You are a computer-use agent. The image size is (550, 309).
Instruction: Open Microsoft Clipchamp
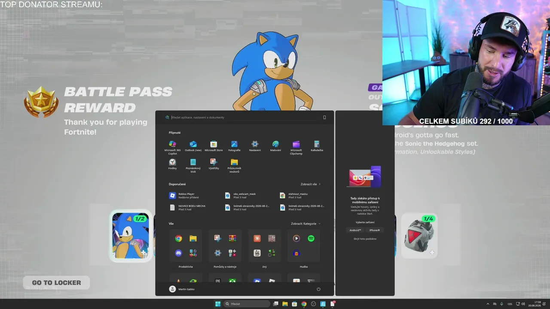[296, 147]
